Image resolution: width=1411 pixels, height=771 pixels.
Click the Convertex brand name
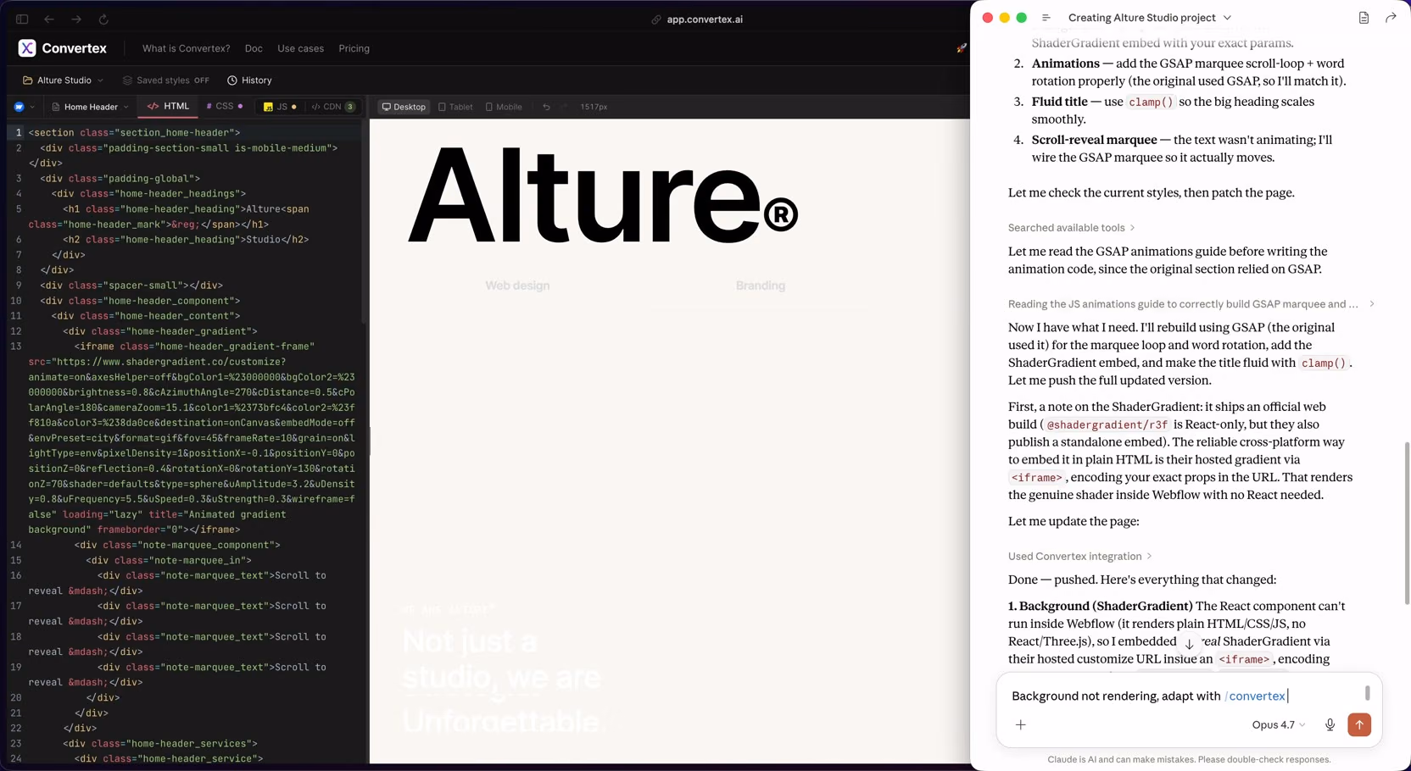[74, 48]
